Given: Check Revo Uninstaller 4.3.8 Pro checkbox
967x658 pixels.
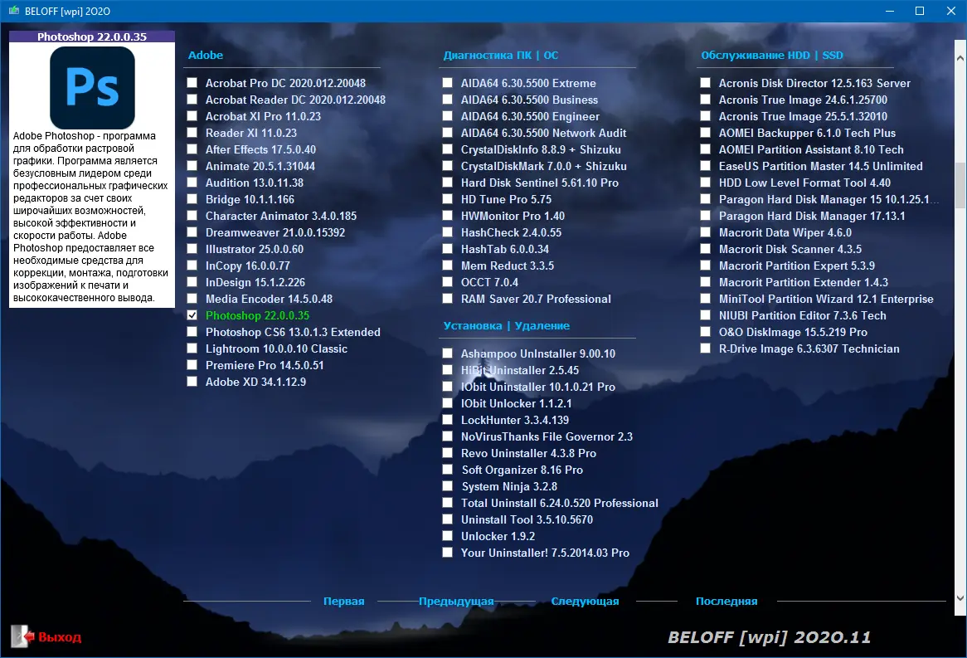Looking at the screenshot, I should [x=448, y=453].
